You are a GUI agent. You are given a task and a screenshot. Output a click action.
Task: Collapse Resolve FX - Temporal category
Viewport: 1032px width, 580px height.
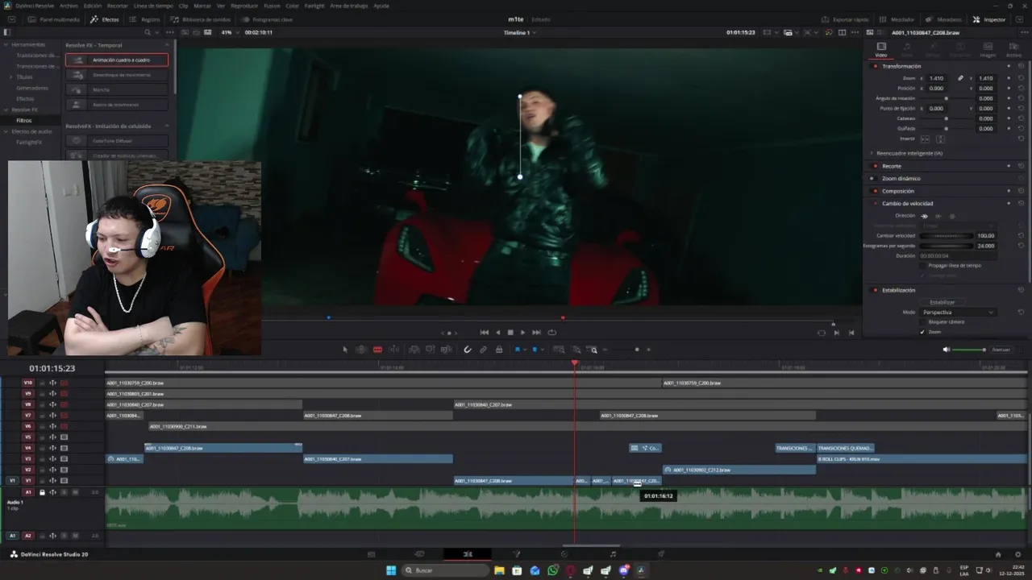[167, 45]
